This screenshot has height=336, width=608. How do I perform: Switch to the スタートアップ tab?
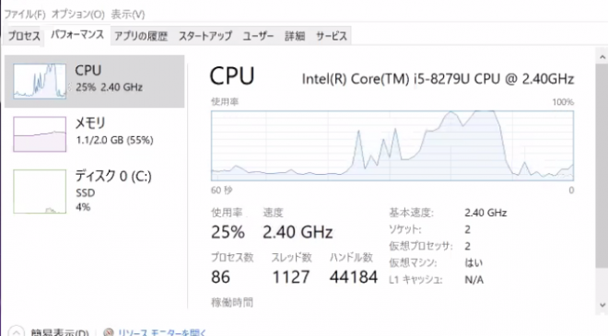point(205,36)
